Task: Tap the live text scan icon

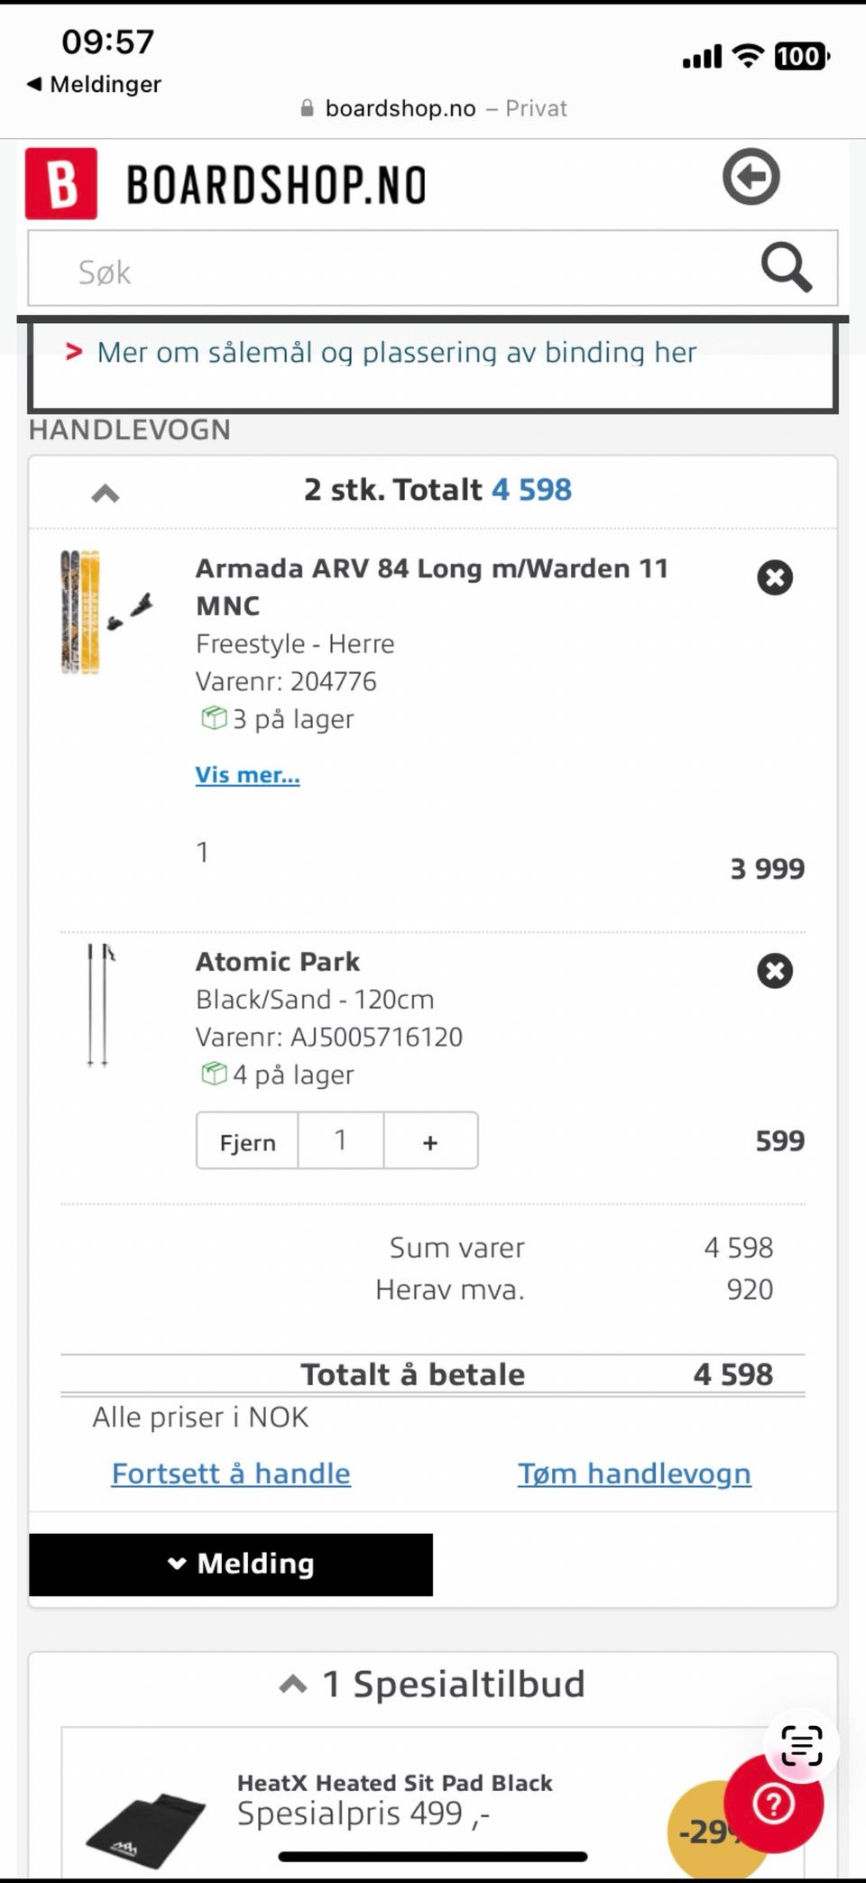Action: click(x=801, y=1745)
